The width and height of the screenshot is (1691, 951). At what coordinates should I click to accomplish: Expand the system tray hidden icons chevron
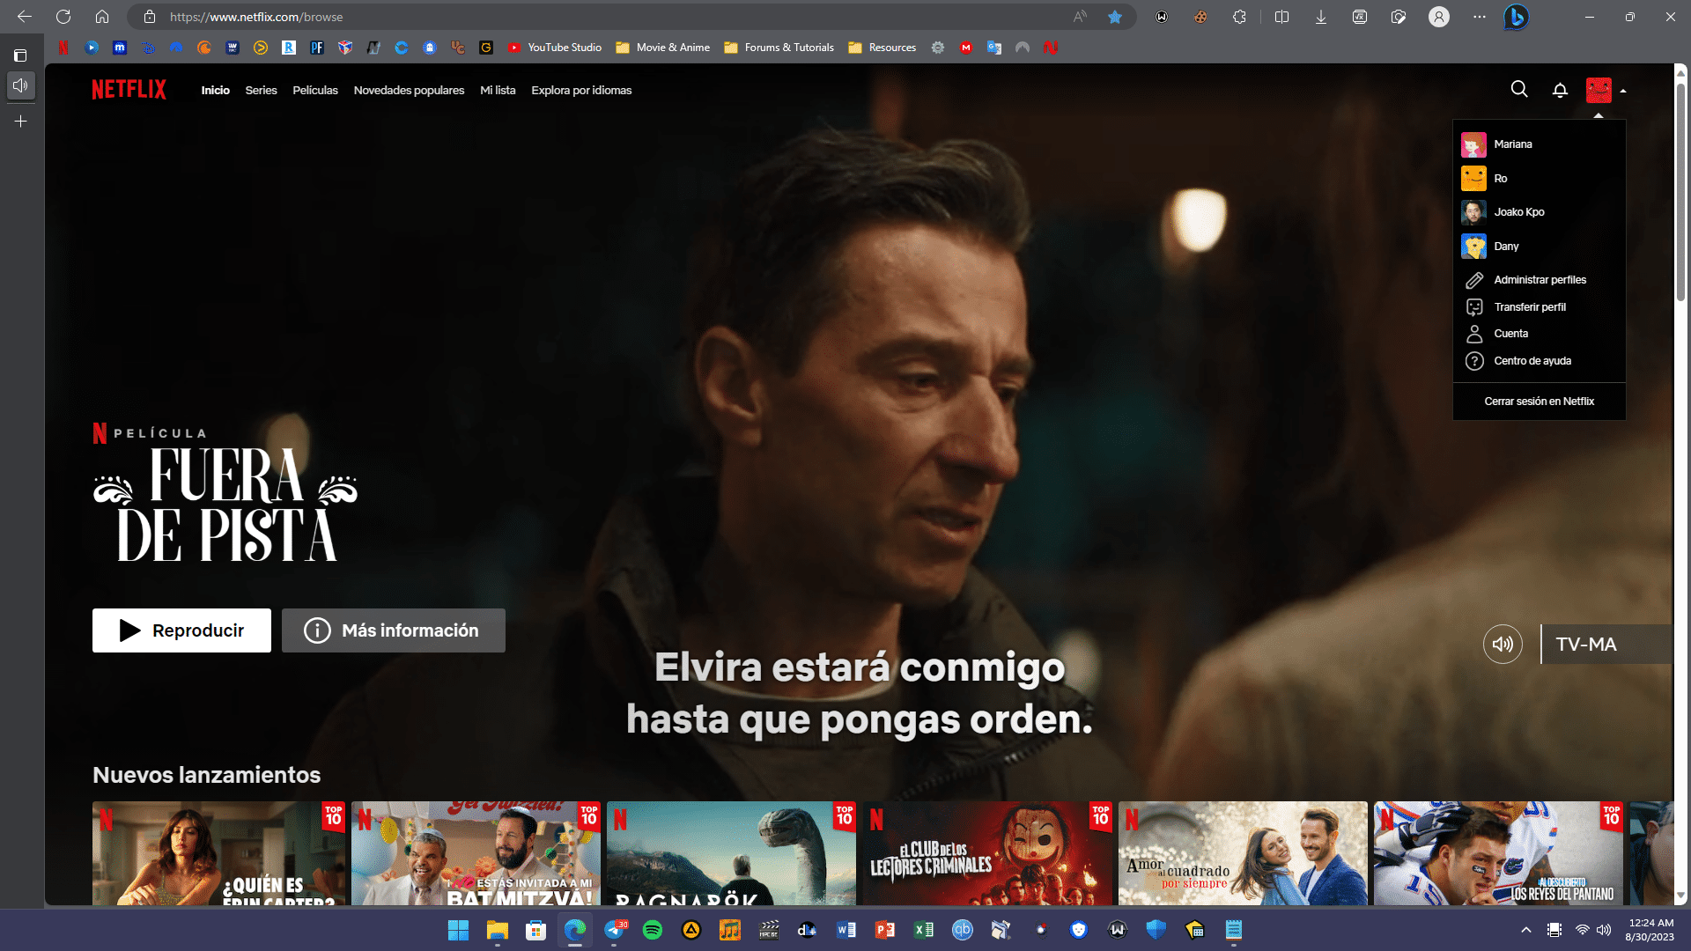(x=1525, y=930)
